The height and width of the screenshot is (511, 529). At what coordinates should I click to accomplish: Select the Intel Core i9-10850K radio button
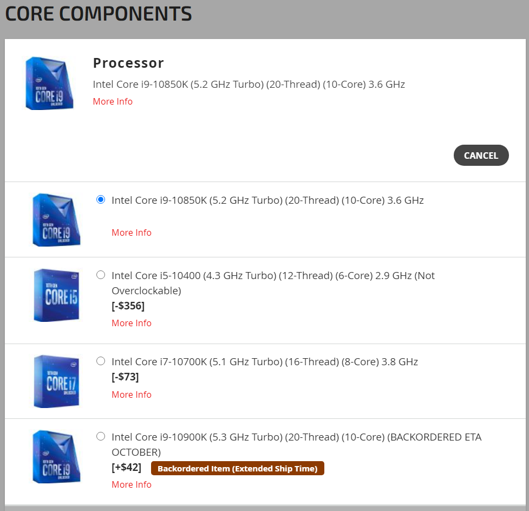tap(101, 199)
